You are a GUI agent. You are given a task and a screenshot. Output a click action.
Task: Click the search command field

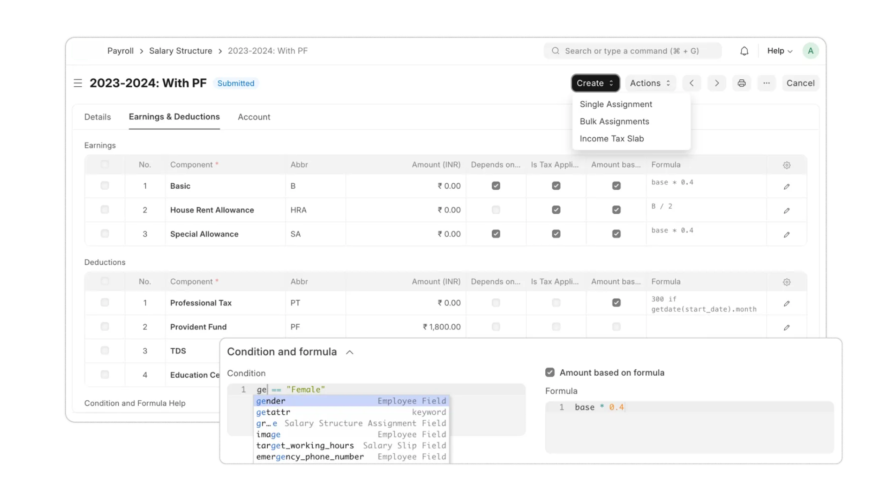(633, 51)
